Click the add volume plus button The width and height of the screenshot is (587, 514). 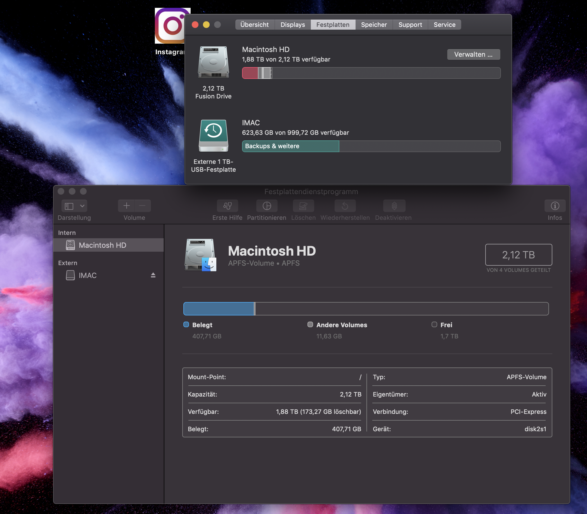tap(126, 206)
